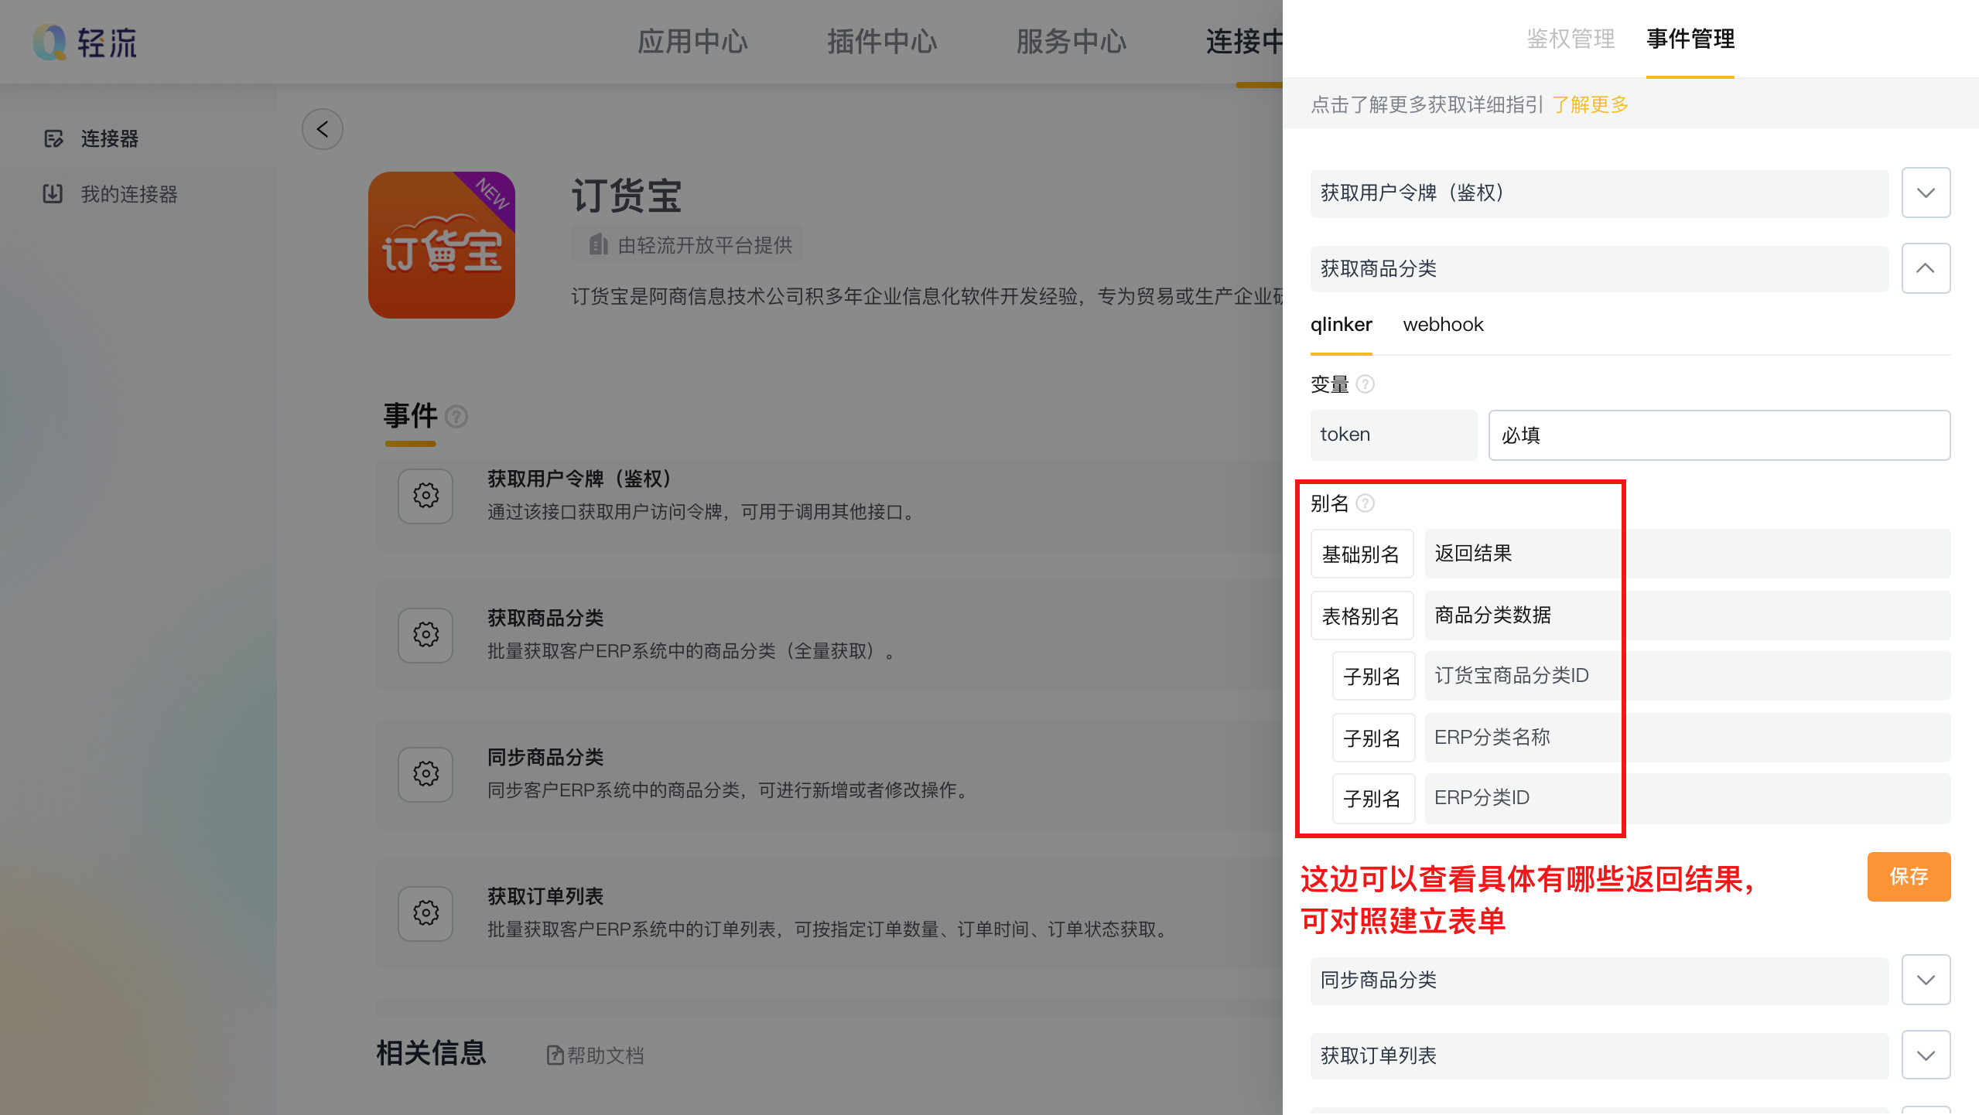The width and height of the screenshot is (1979, 1115).
Task: Click the gear icon for 获取商品分类 event
Action: tap(426, 635)
